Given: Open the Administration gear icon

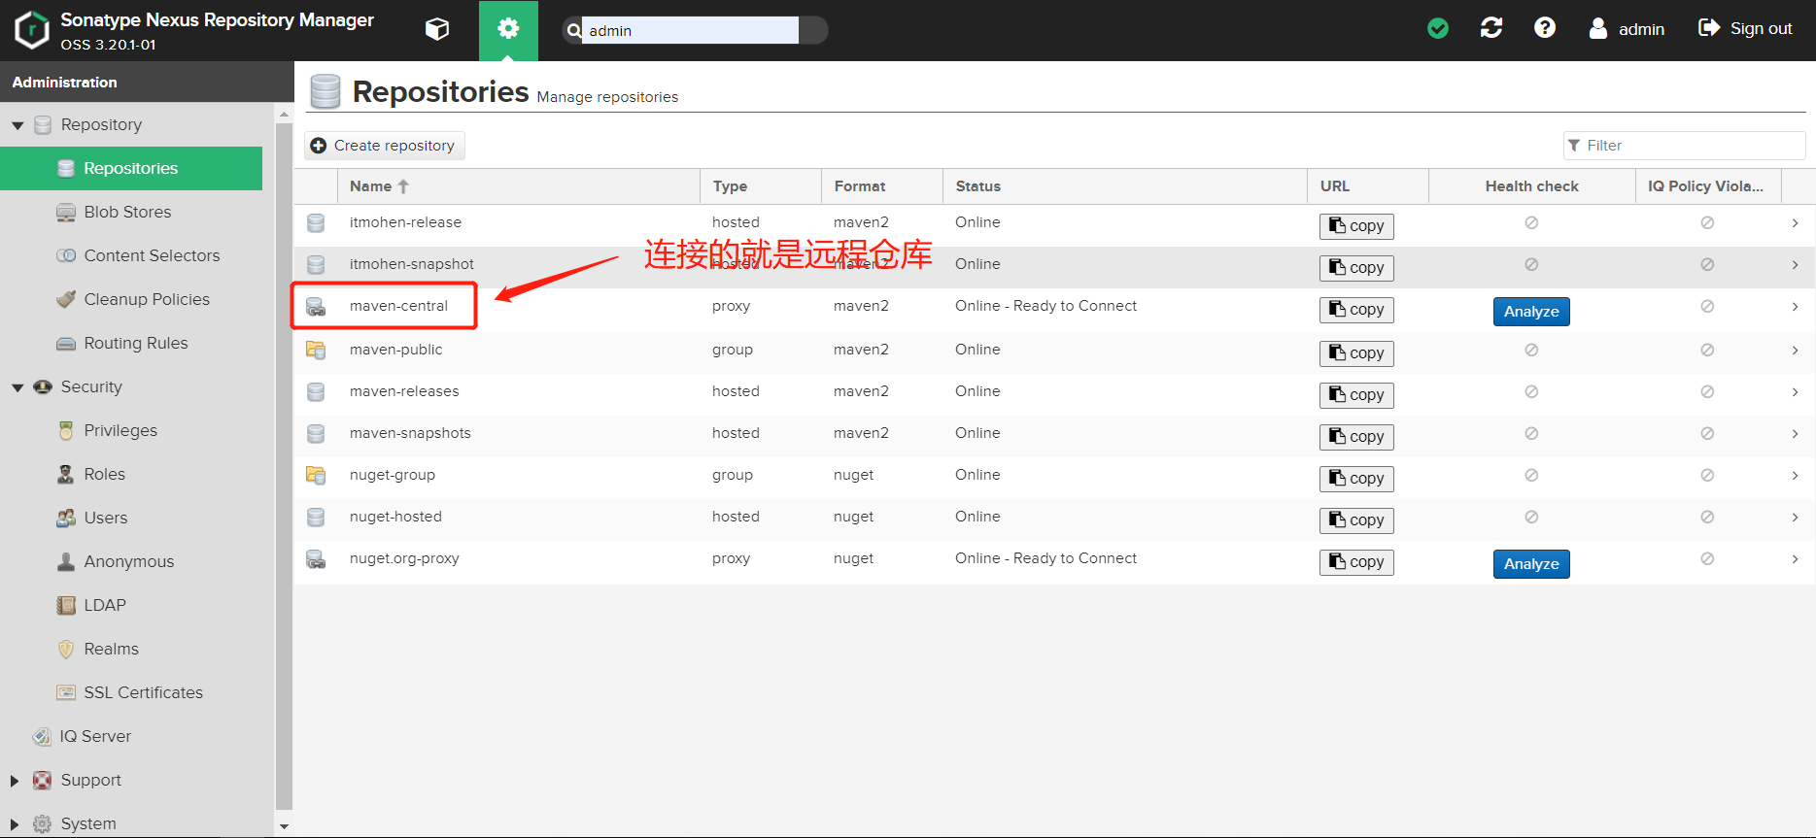Looking at the screenshot, I should (x=508, y=30).
